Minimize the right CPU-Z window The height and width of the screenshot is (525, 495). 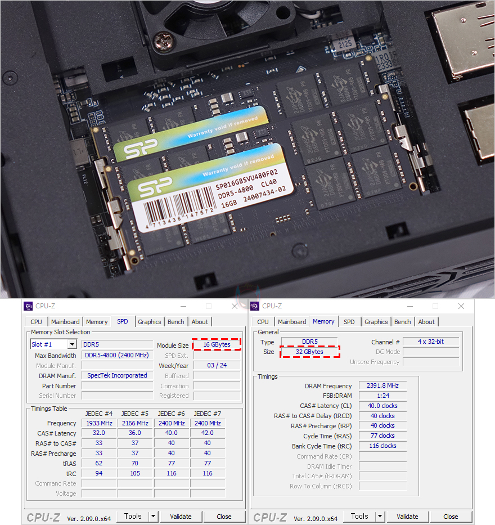[x=410, y=306]
